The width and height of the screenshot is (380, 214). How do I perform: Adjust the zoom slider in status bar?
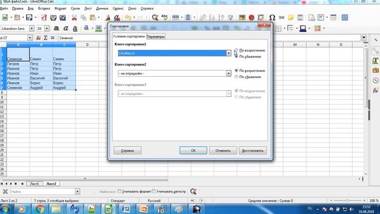(347, 201)
